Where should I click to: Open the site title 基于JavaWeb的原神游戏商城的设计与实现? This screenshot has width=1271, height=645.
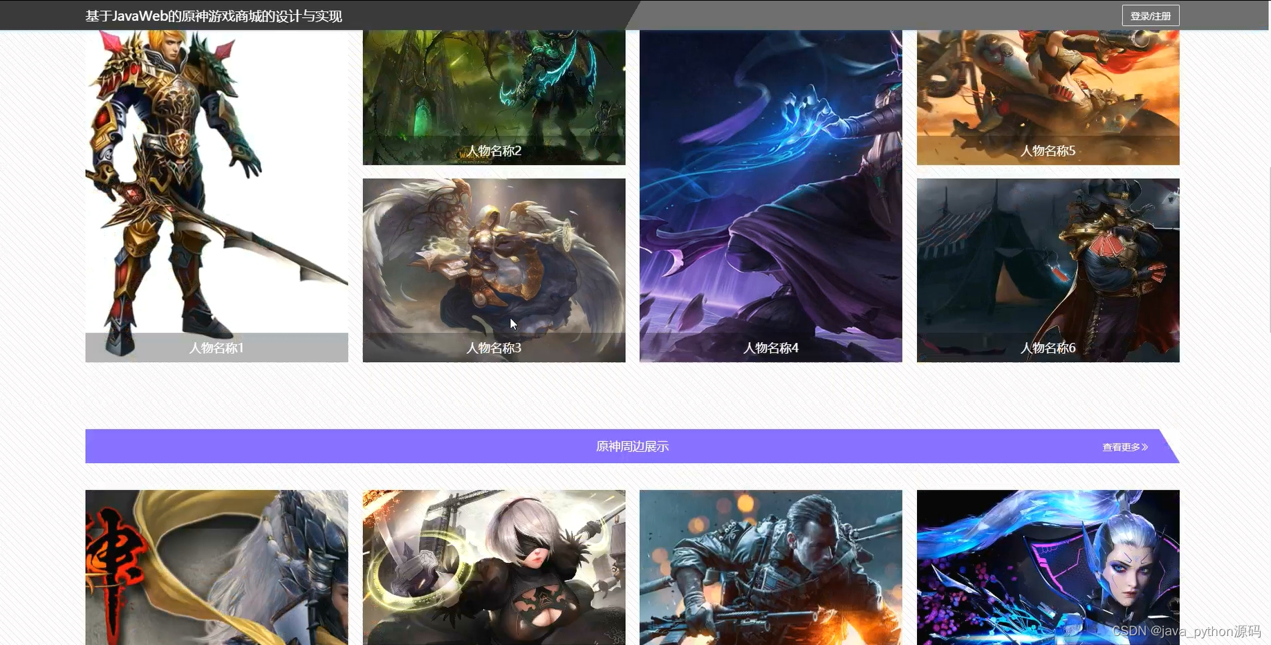tap(214, 16)
